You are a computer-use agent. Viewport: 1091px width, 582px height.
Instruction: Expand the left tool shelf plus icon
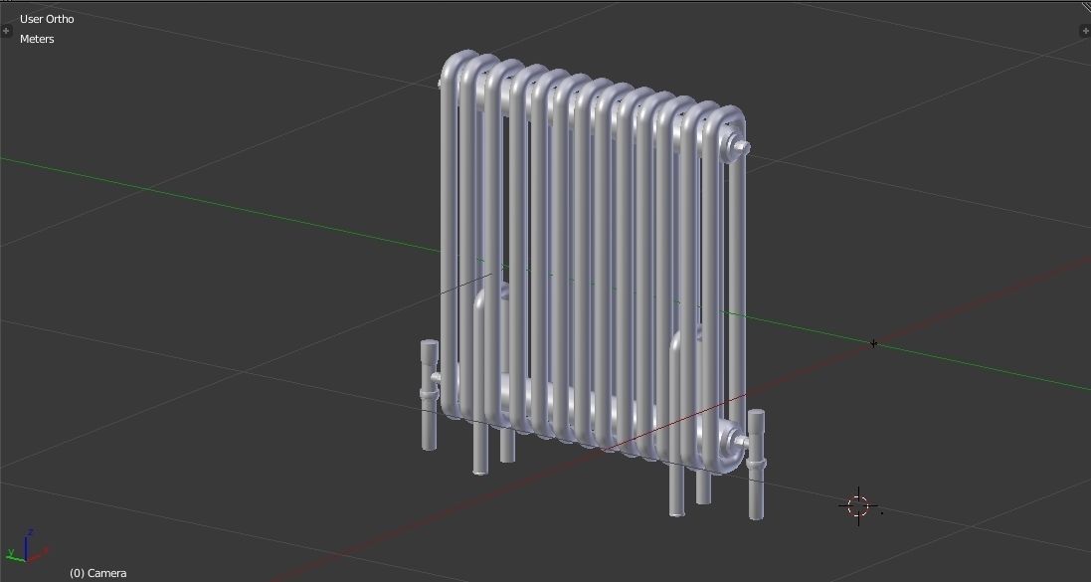coord(6,31)
